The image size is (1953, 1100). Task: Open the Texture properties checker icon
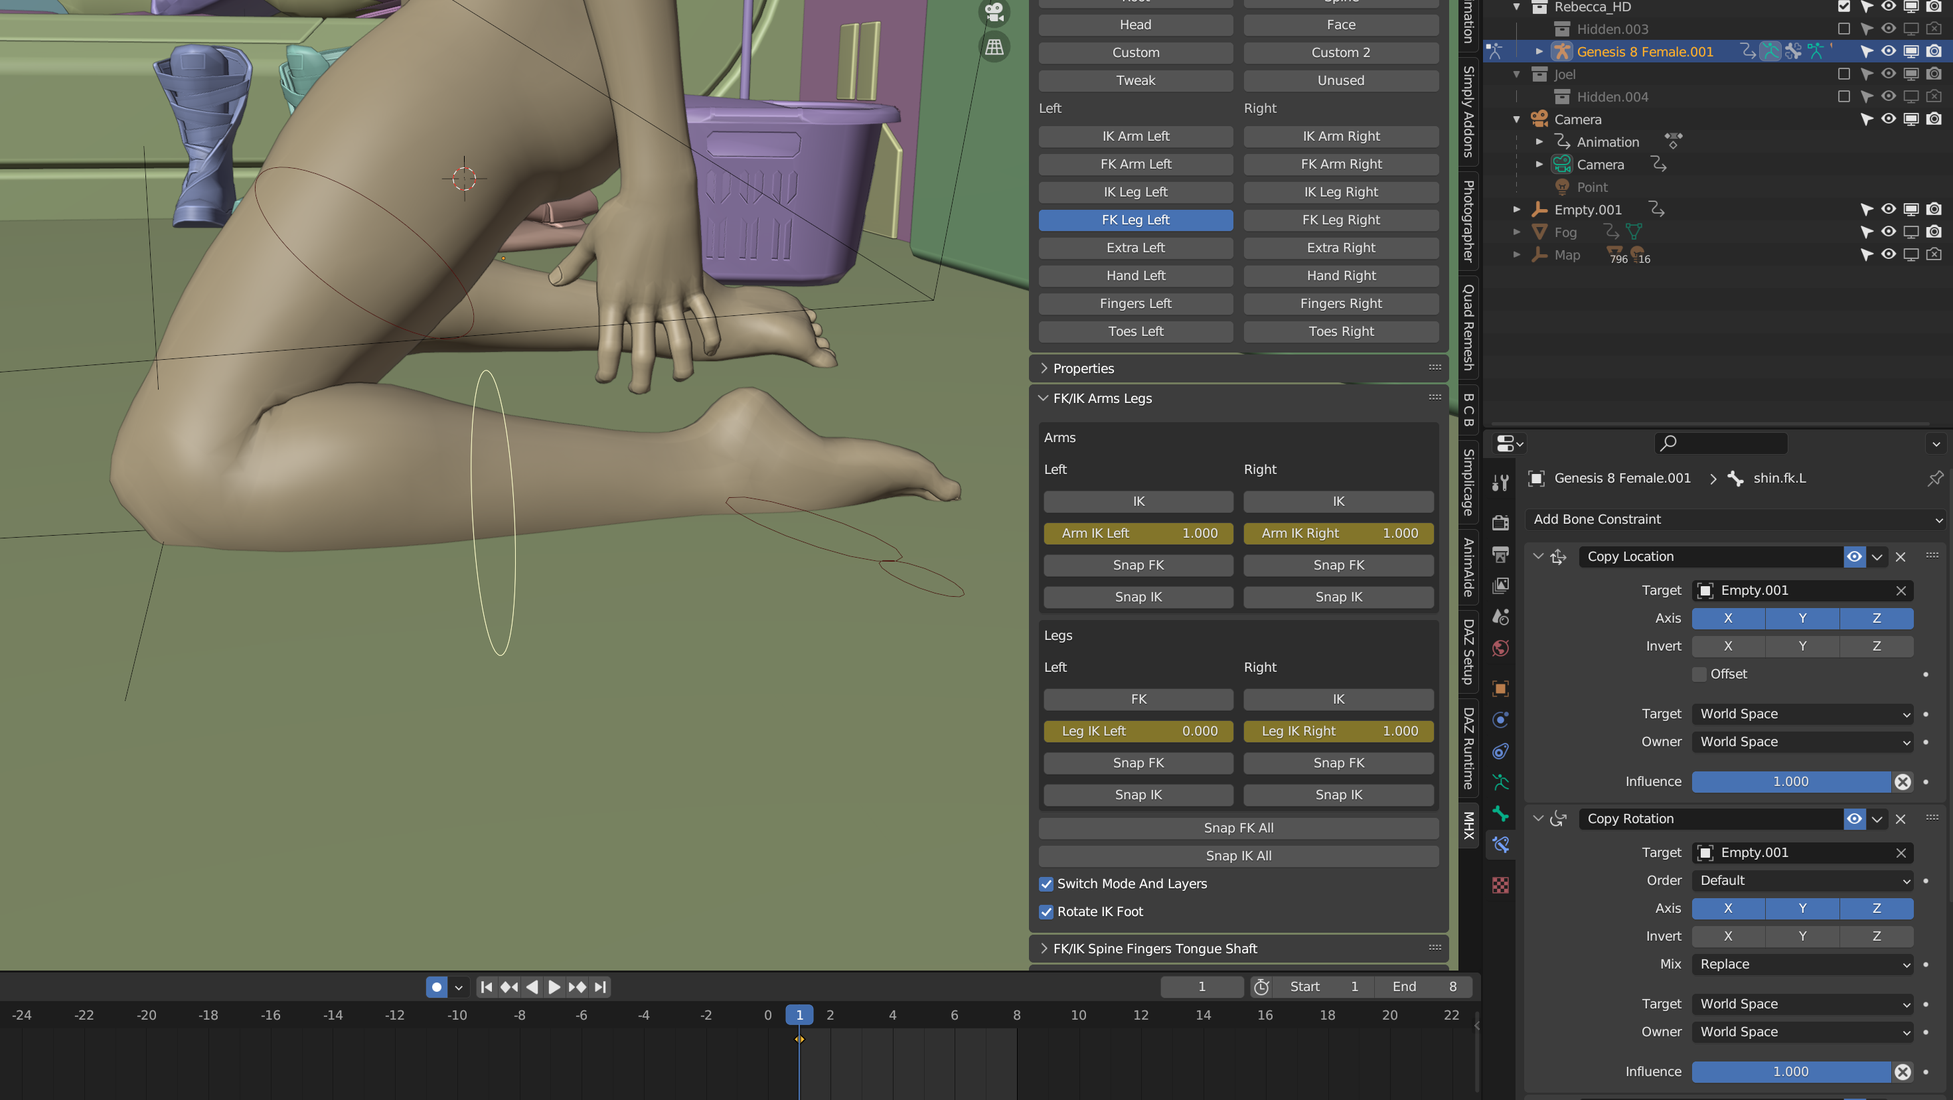click(x=1500, y=885)
